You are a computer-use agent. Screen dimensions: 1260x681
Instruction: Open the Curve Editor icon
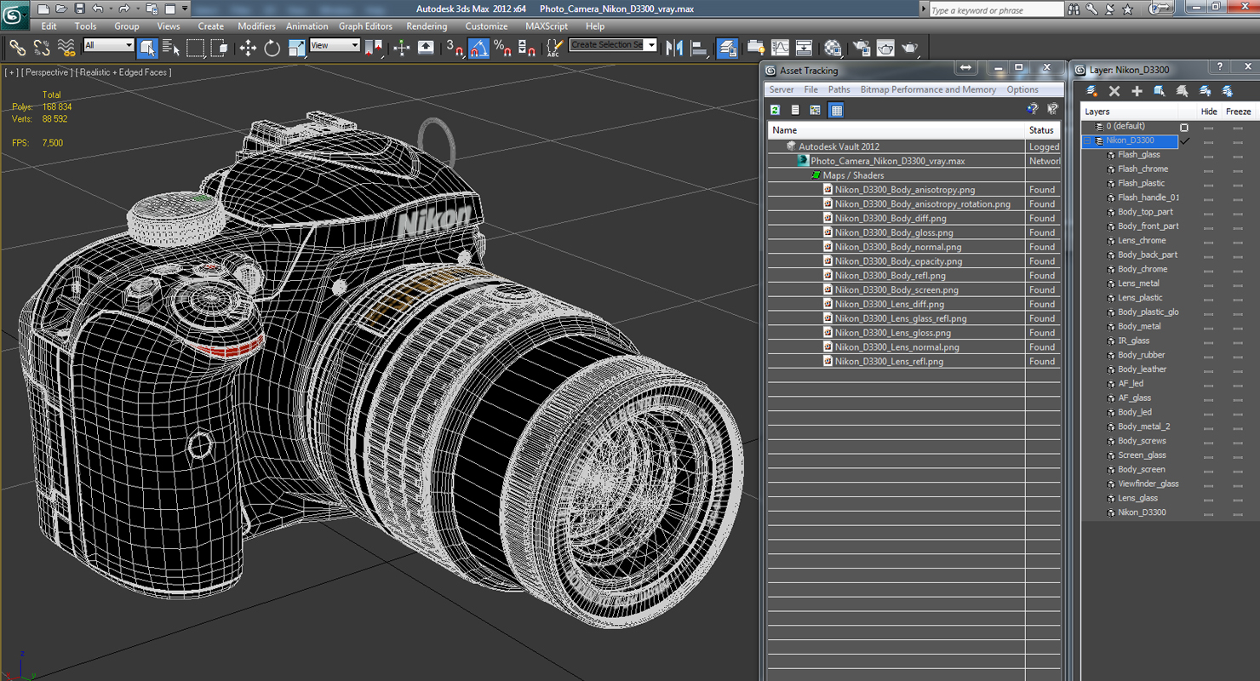[780, 48]
